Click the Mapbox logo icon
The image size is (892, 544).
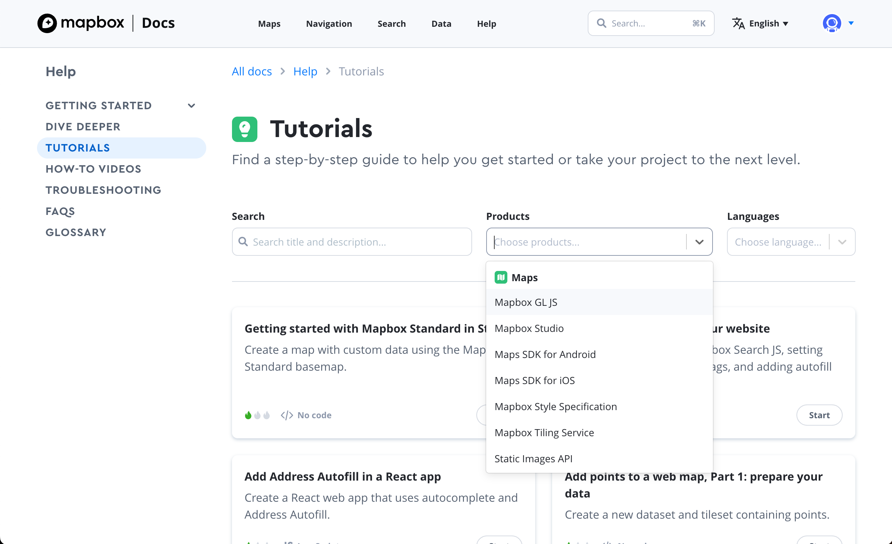point(47,24)
